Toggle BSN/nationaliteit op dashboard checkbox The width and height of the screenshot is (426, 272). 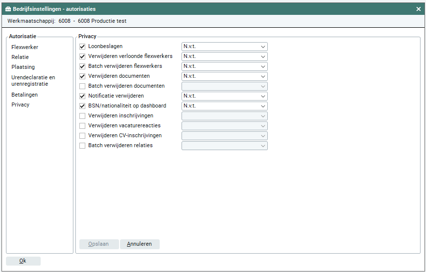(x=83, y=106)
